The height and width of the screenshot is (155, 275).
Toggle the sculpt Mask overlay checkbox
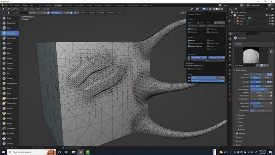(x=189, y=77)
